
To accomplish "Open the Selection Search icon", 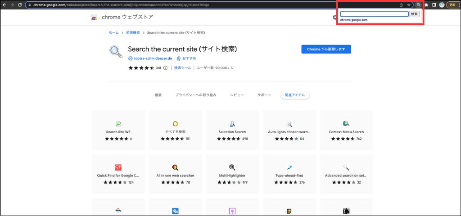I will tap(232, 124).
